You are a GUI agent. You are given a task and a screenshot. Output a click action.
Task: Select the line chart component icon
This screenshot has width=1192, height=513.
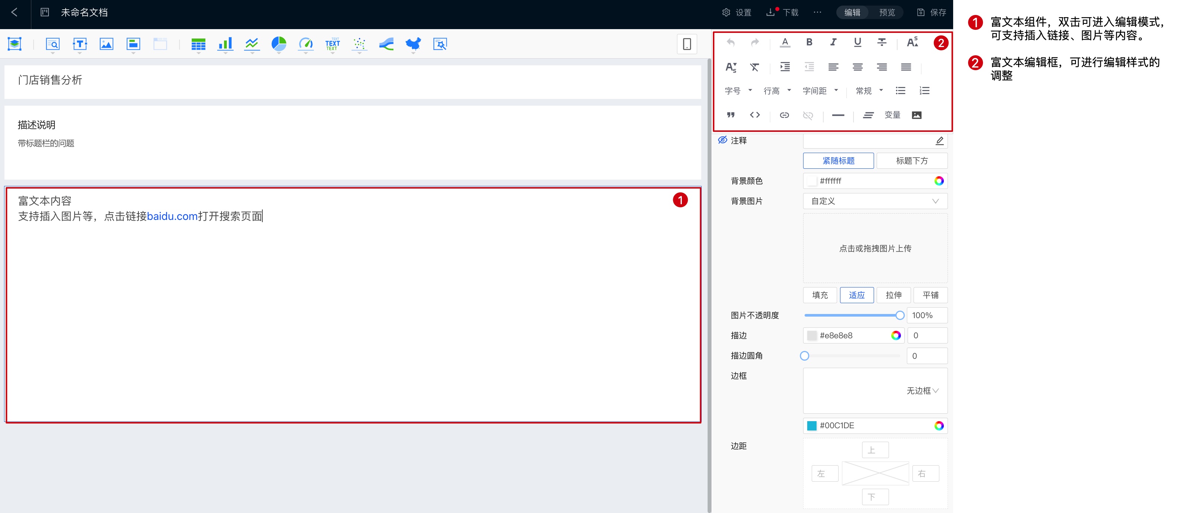252,44
